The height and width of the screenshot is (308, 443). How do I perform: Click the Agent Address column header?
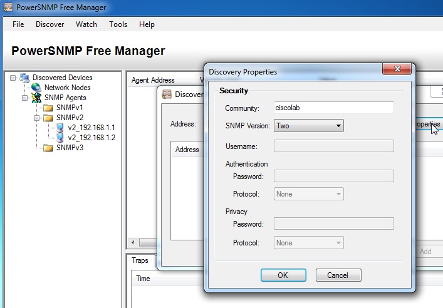[153, 80]
